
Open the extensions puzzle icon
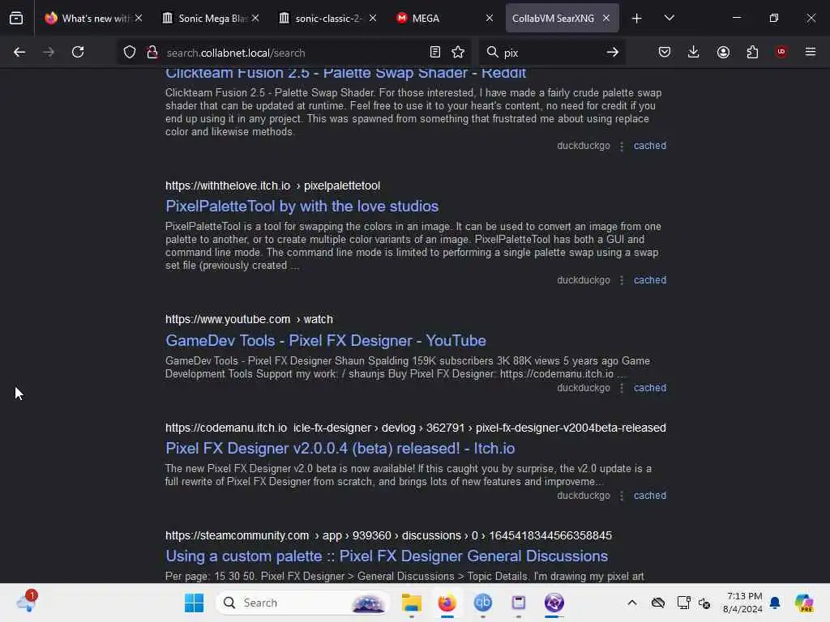(752, 53)
